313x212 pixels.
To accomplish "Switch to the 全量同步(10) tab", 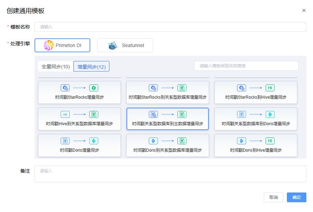I will pos(56,66).
